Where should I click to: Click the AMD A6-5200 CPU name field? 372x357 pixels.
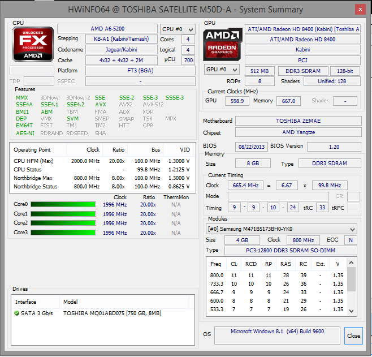pyautogui.click(x=107, y=29)
